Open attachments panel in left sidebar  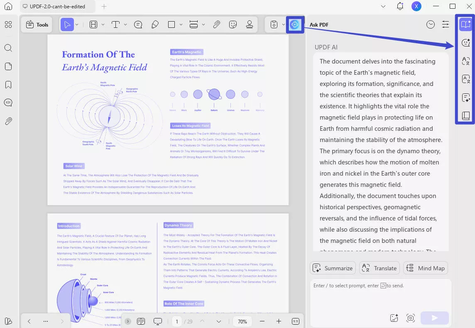click(8, 121)
